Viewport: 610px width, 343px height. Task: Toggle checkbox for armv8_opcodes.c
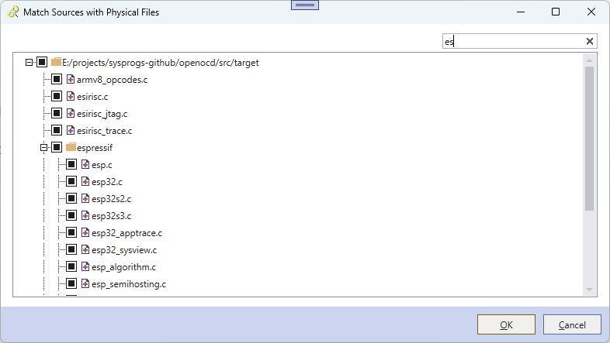(57, 79)
